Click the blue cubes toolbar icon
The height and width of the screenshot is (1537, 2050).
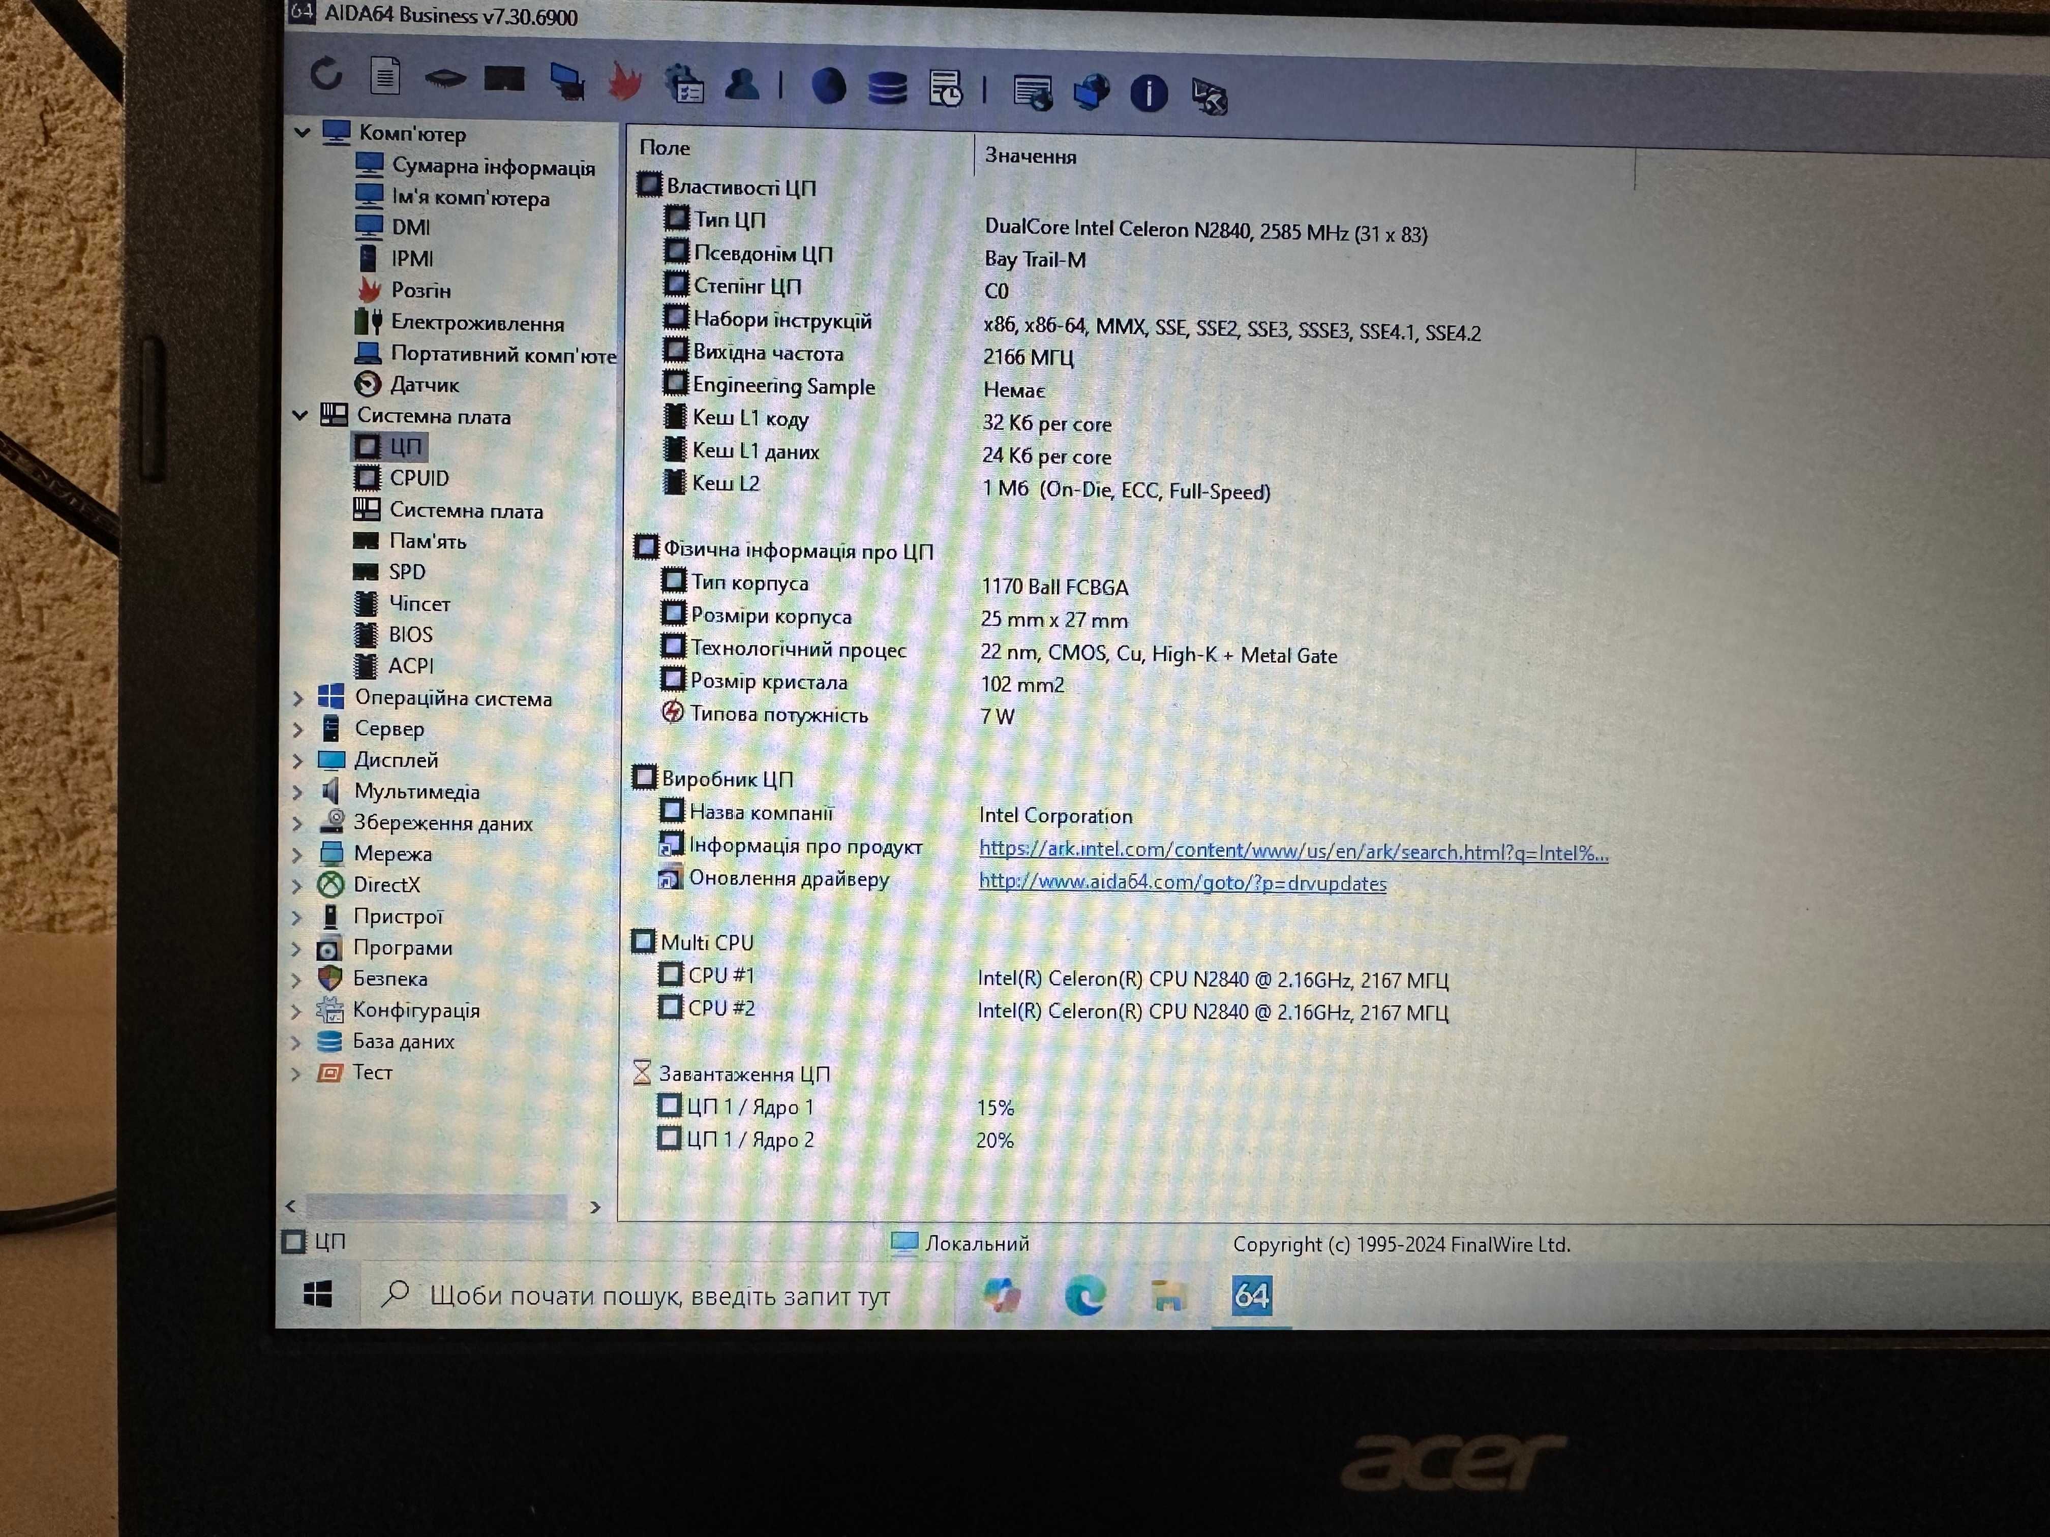[1092, 93]
